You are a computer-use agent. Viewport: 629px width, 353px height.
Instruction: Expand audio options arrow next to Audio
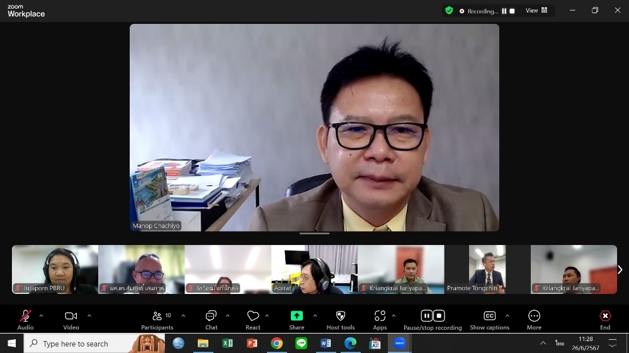tap(42, 315)
